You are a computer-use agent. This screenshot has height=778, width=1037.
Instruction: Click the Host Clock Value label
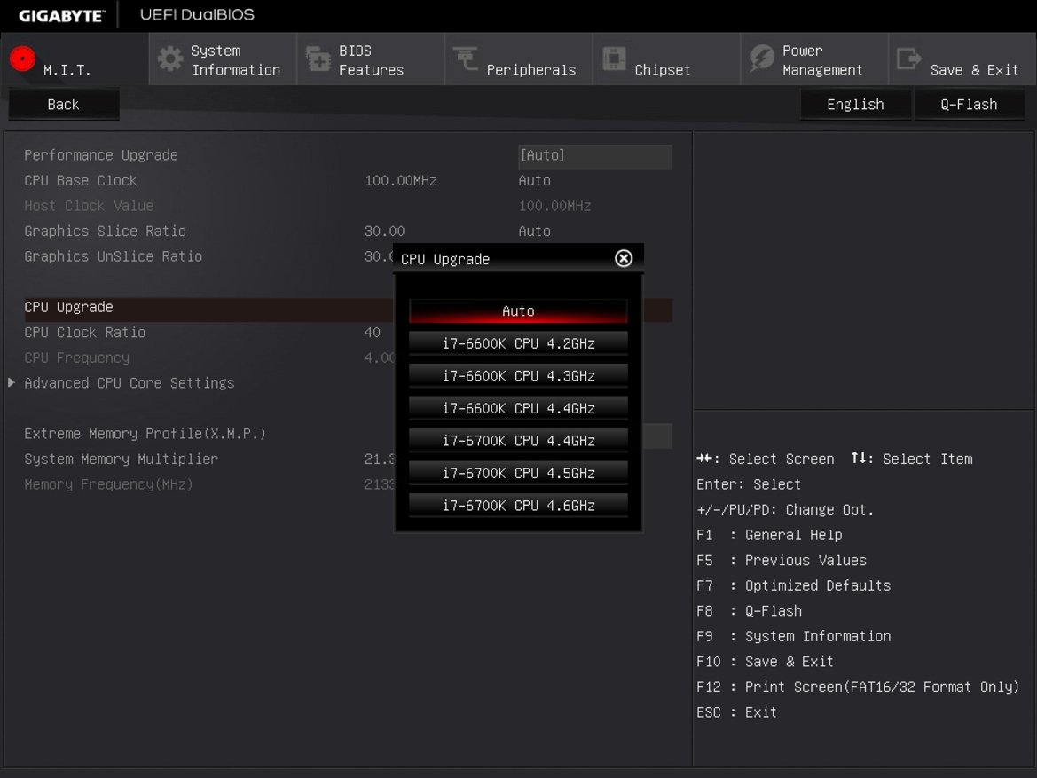(89, 206)
